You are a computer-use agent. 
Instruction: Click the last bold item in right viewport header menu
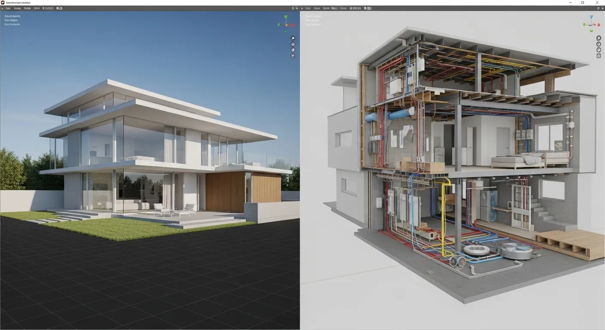coord(367,8)
